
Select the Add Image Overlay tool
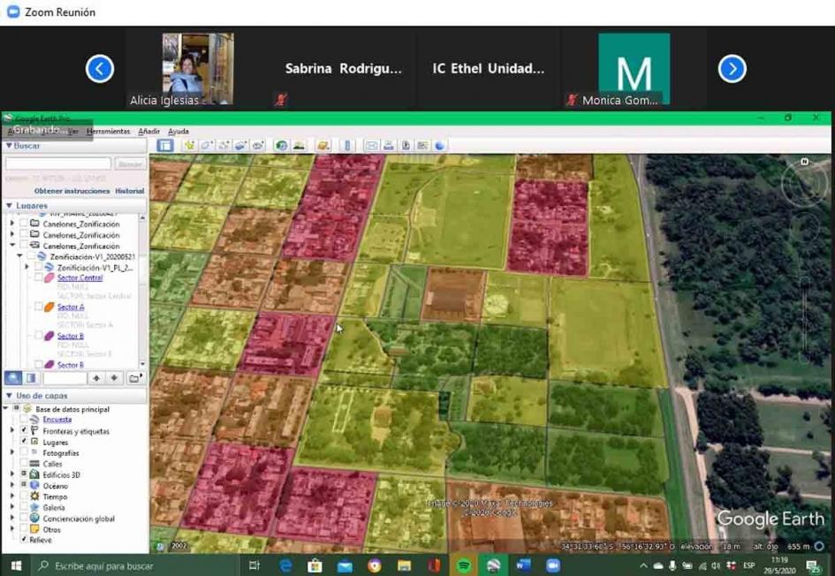click(240, 146)
